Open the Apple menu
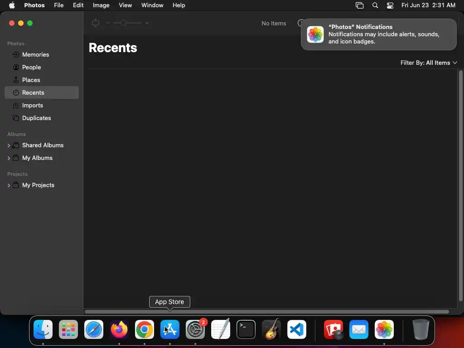 12,5
